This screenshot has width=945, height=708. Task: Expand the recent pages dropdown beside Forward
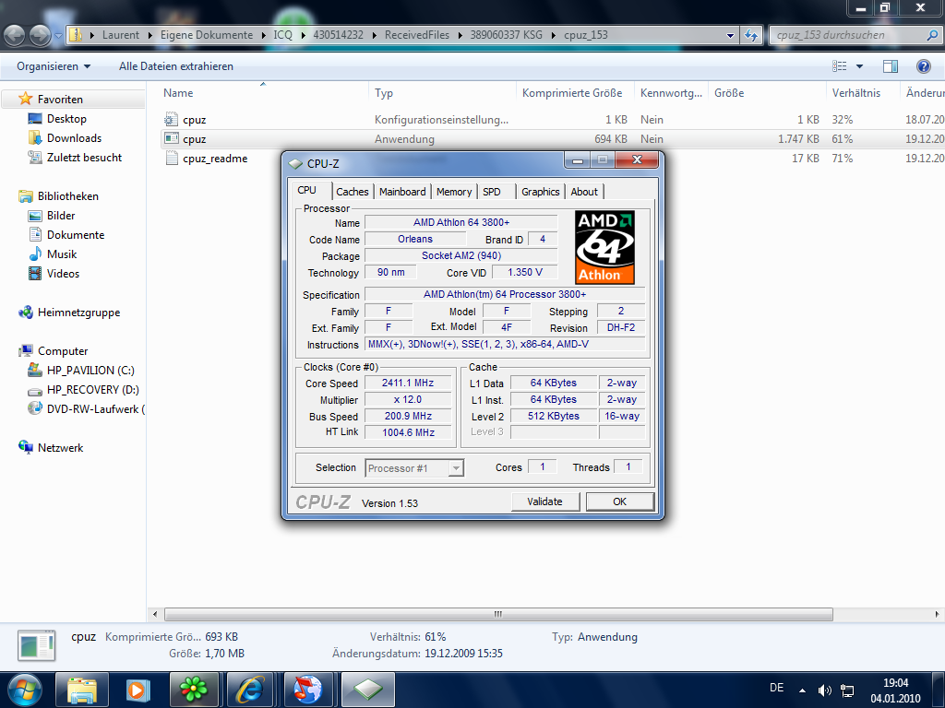pyautogui.click(x=58, y=36)
